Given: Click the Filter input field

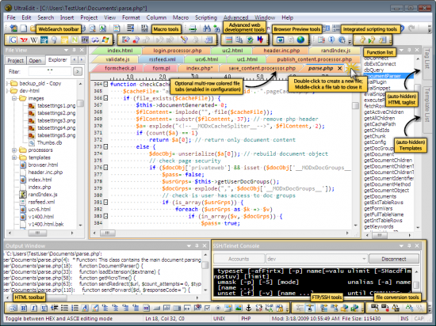Looking at the screenshot, I should (50, 71).
